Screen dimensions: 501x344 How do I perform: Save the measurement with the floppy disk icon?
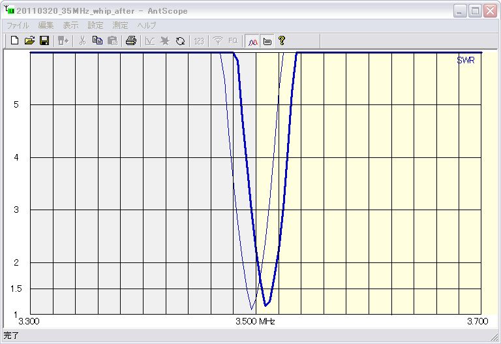click(44, 40)
